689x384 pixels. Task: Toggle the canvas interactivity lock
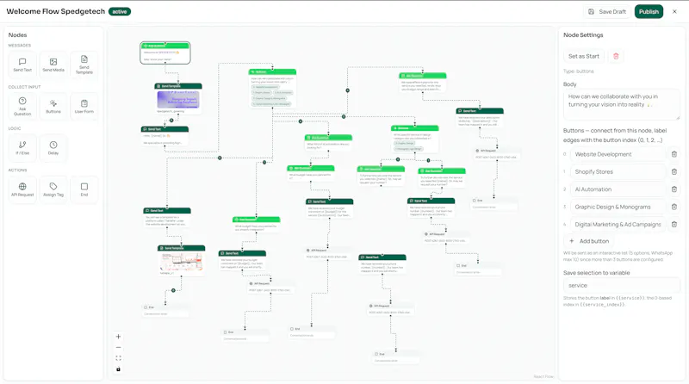[x=118, y=369]
